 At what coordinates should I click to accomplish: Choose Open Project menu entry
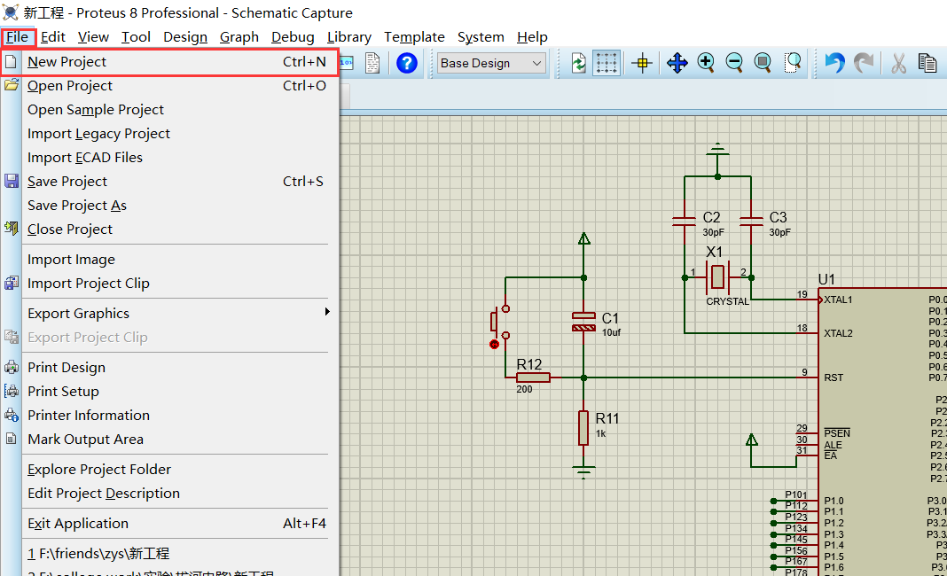coord(169,86)
